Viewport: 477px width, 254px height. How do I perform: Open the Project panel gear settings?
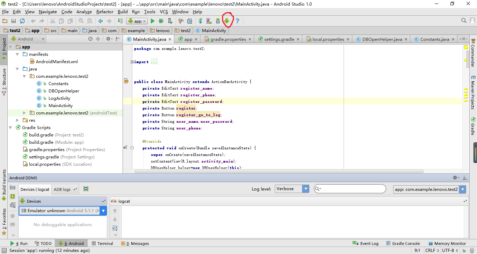[x=109, y=39]
